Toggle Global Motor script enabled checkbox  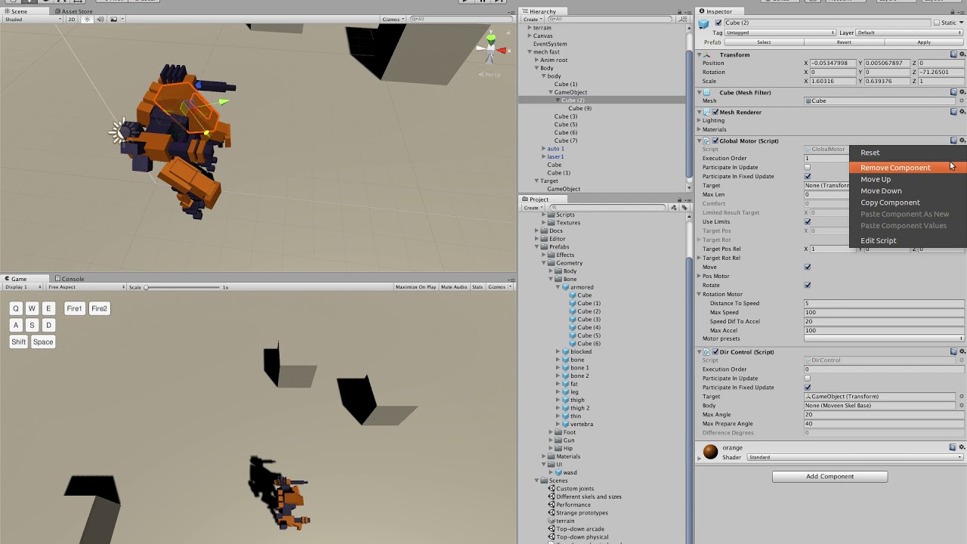[x=715, y=141]
